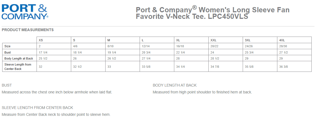Select the Body Length at Back definition heading

click(175, 85)
